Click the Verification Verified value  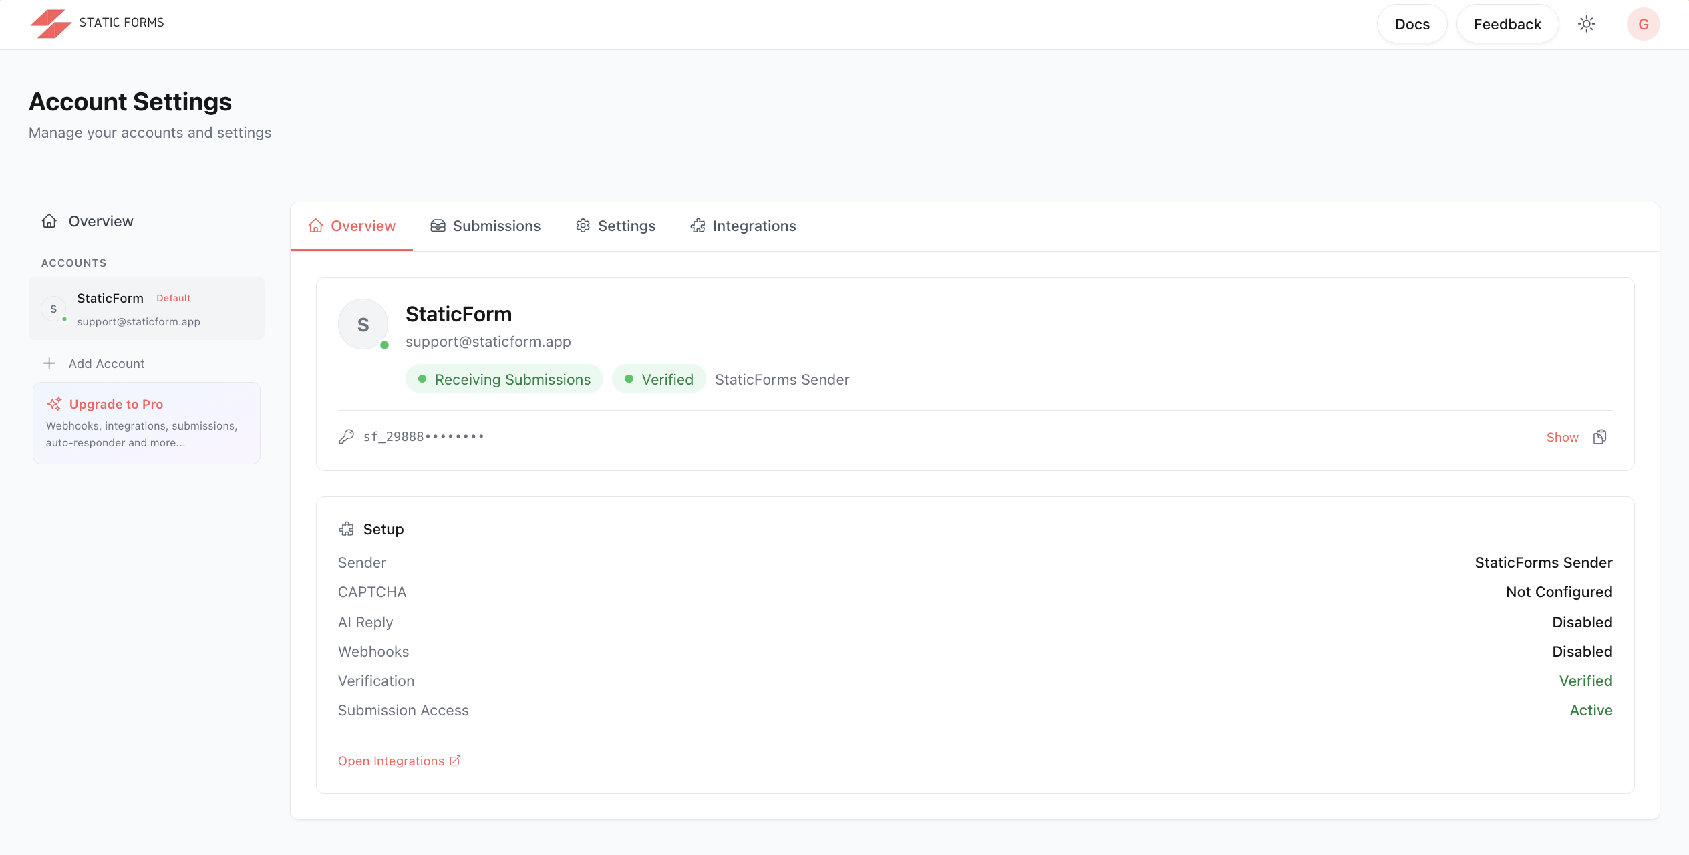1585,681
